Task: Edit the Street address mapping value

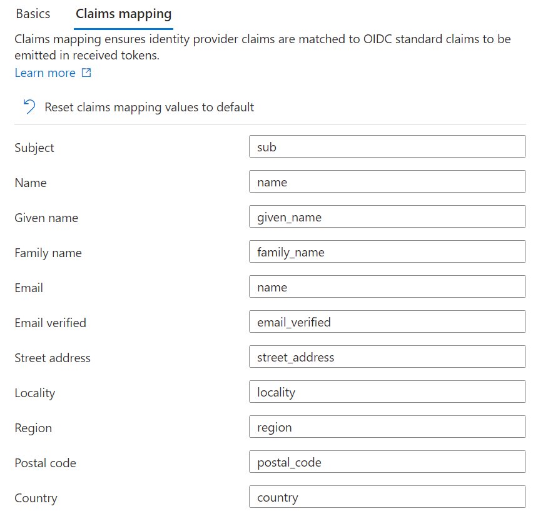Action: 387,357
